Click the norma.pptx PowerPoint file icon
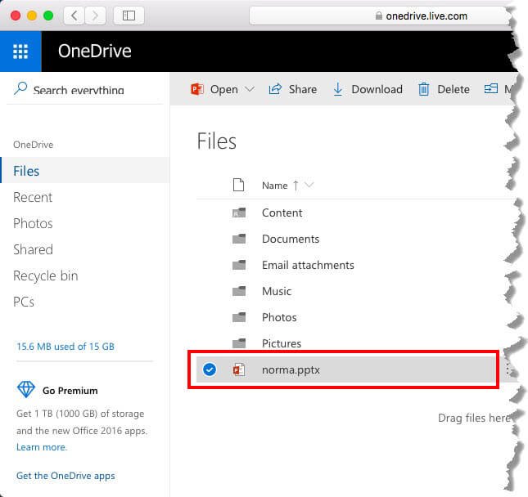Image resolution: width=528 pixels, height=497 pixels. 239,369
